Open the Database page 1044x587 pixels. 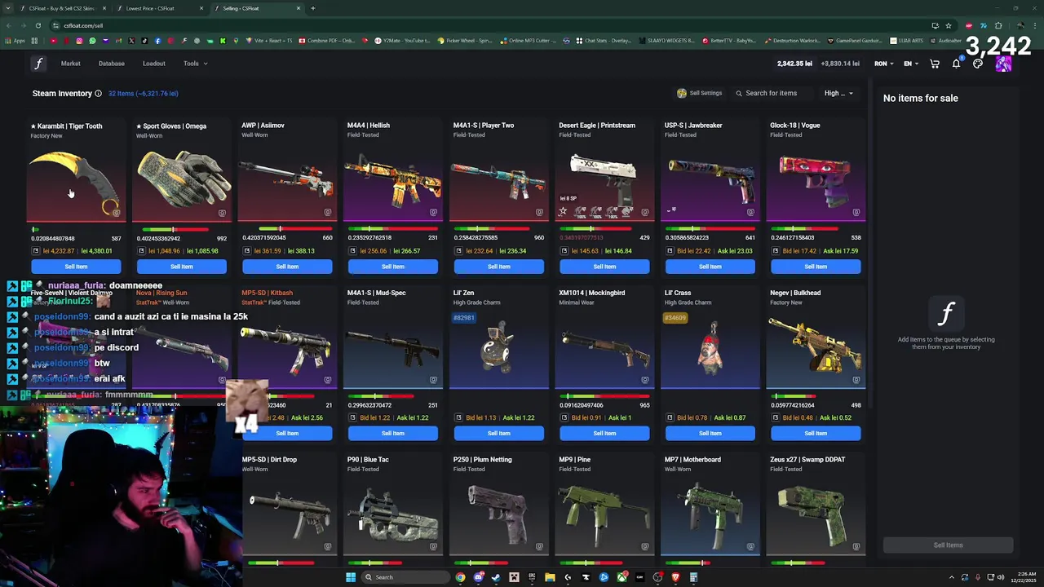(112, 64)
